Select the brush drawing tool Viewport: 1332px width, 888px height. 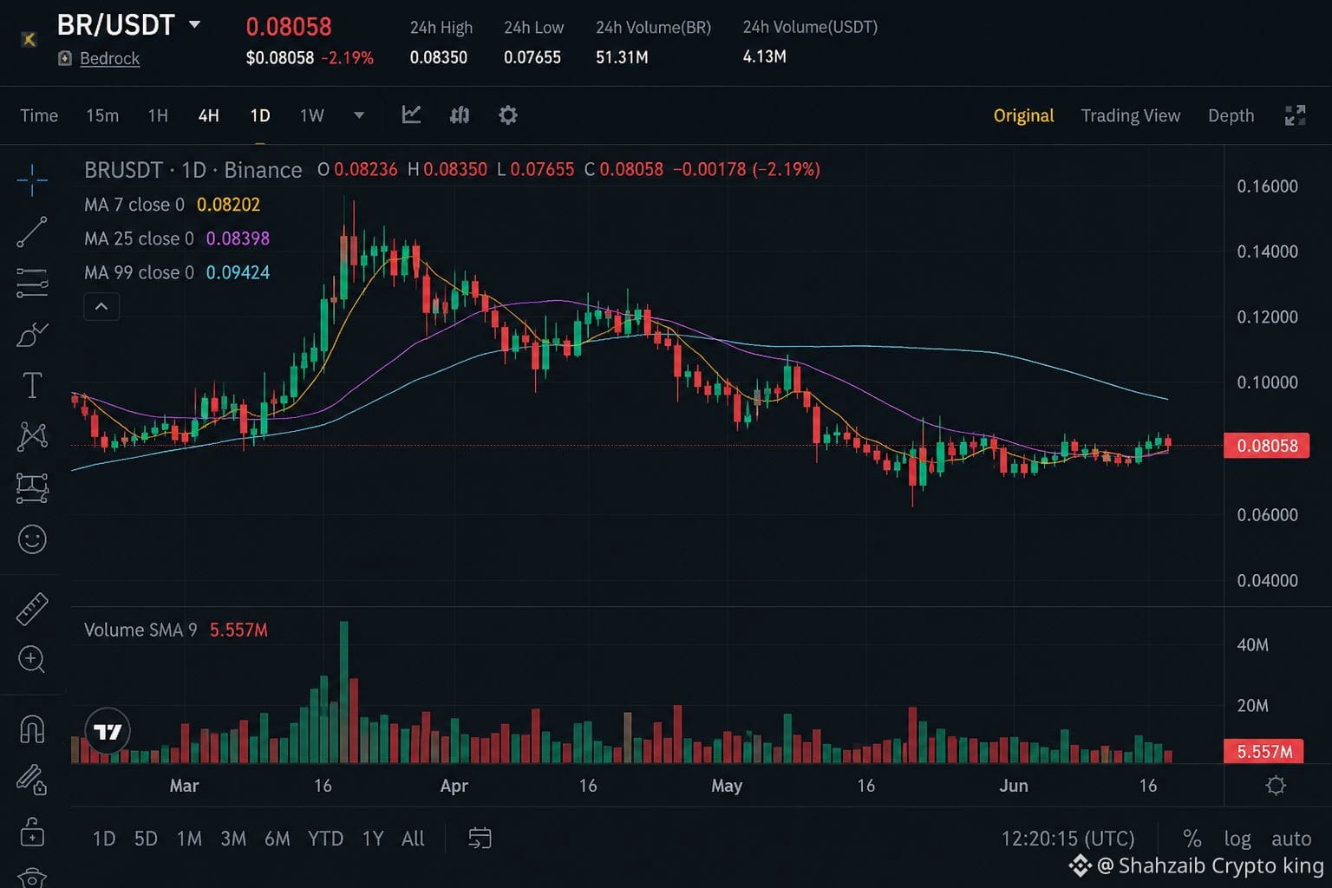[x=32, y=334]
